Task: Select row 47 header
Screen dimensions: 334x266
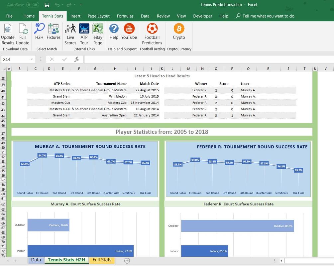Action: point(3,133)
